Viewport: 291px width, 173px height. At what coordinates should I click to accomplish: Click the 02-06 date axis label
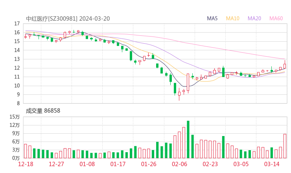[179, 164]
